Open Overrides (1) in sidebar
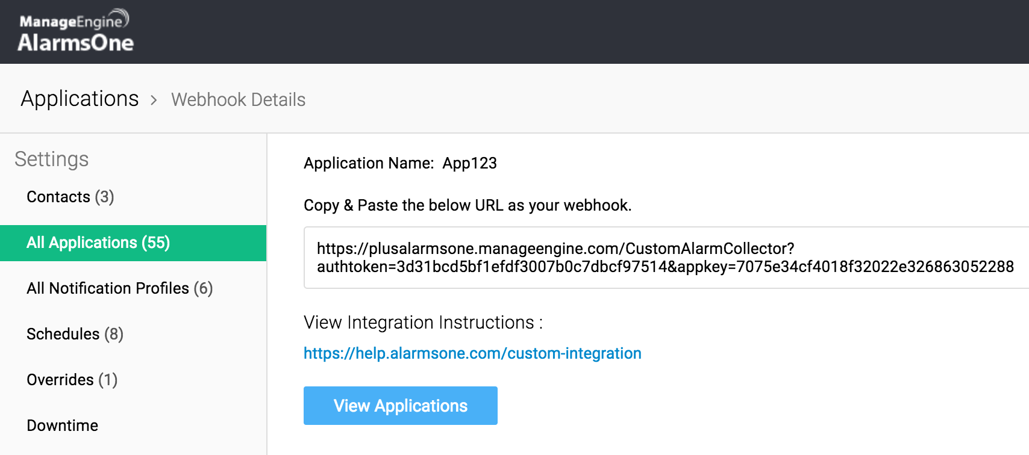 click(72, 380)
